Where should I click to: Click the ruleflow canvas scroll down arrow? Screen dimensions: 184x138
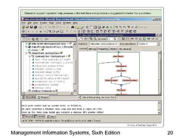(x=159, y=94)
